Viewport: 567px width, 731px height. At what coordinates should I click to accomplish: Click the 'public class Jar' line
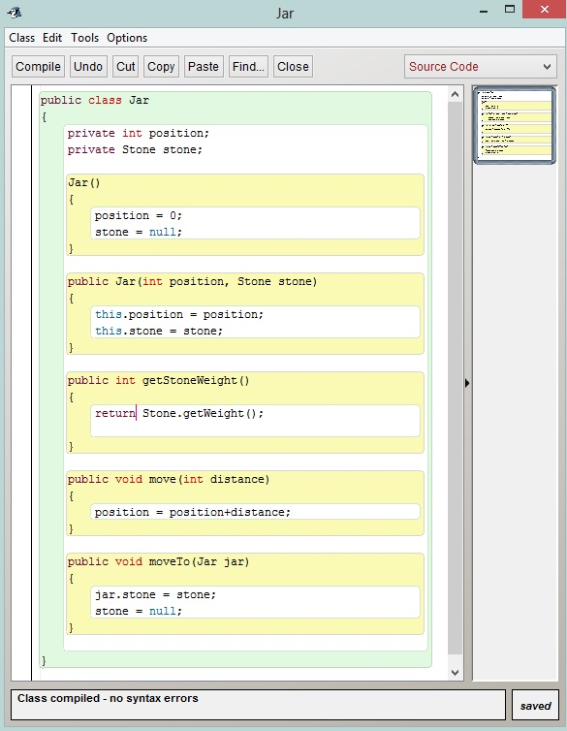[x=95, y=100]
